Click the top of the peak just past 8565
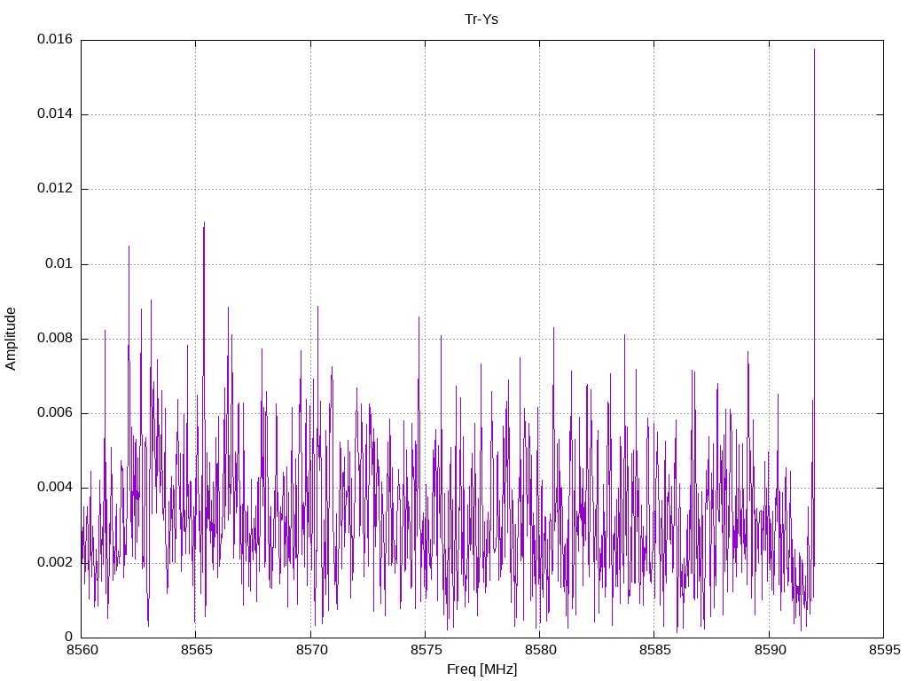 (x=204, y=223)
